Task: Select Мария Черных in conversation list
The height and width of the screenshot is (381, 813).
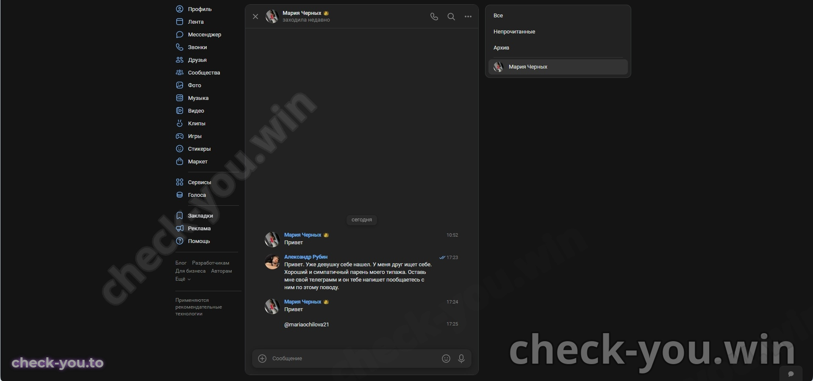Action: (x=558, y=67)
